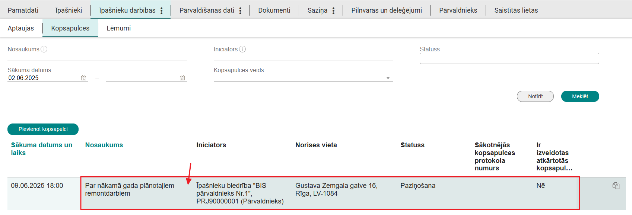The height and width of the screenshot is (215, 632).
Task: Show info tooltip next to Nosaukums
Action: [44, 49]
